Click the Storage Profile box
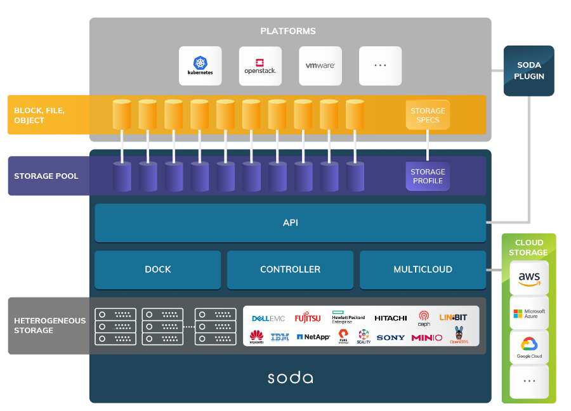The height and width of the screenshot is (411, 571). point(427,176)
